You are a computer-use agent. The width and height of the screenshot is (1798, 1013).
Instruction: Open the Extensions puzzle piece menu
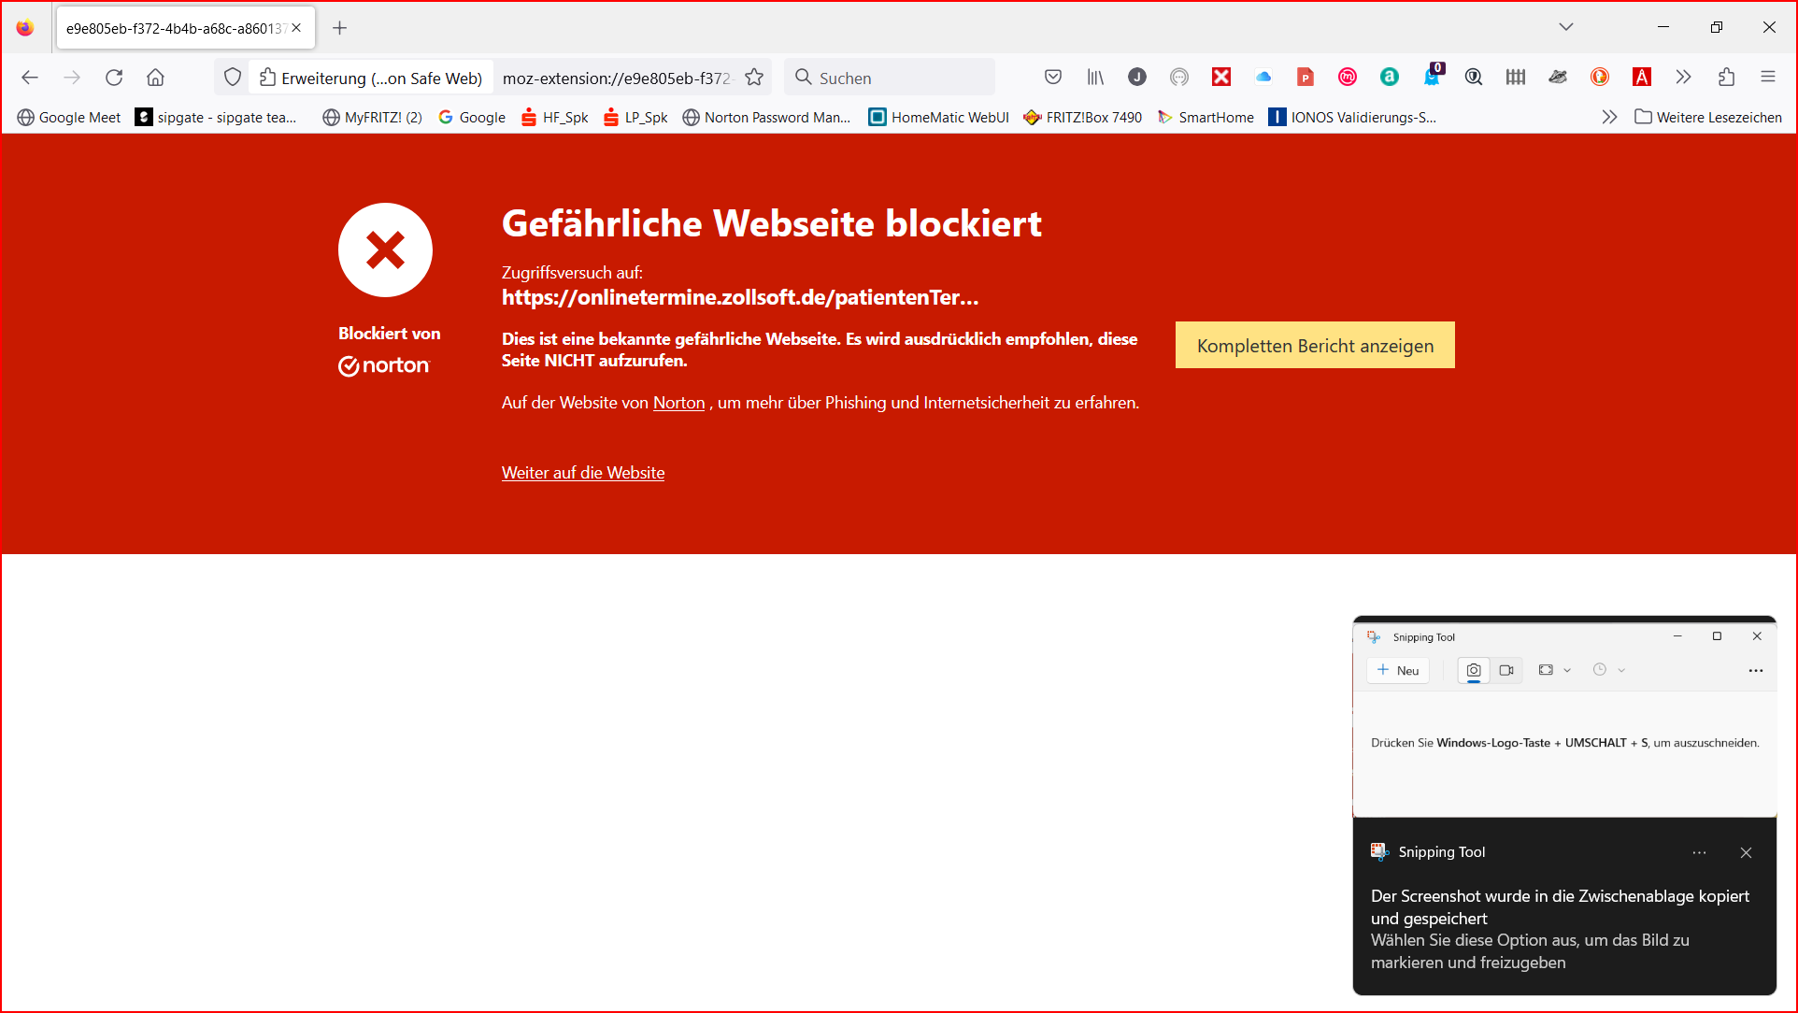[x=1726, y=78]
